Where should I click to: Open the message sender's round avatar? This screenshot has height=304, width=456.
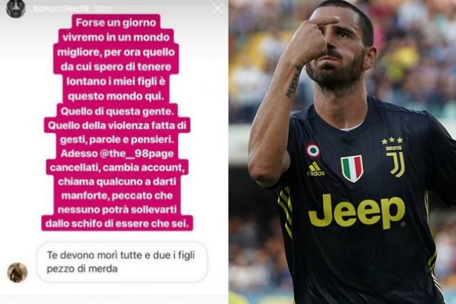pyautogui.click(x=17, y=273)
